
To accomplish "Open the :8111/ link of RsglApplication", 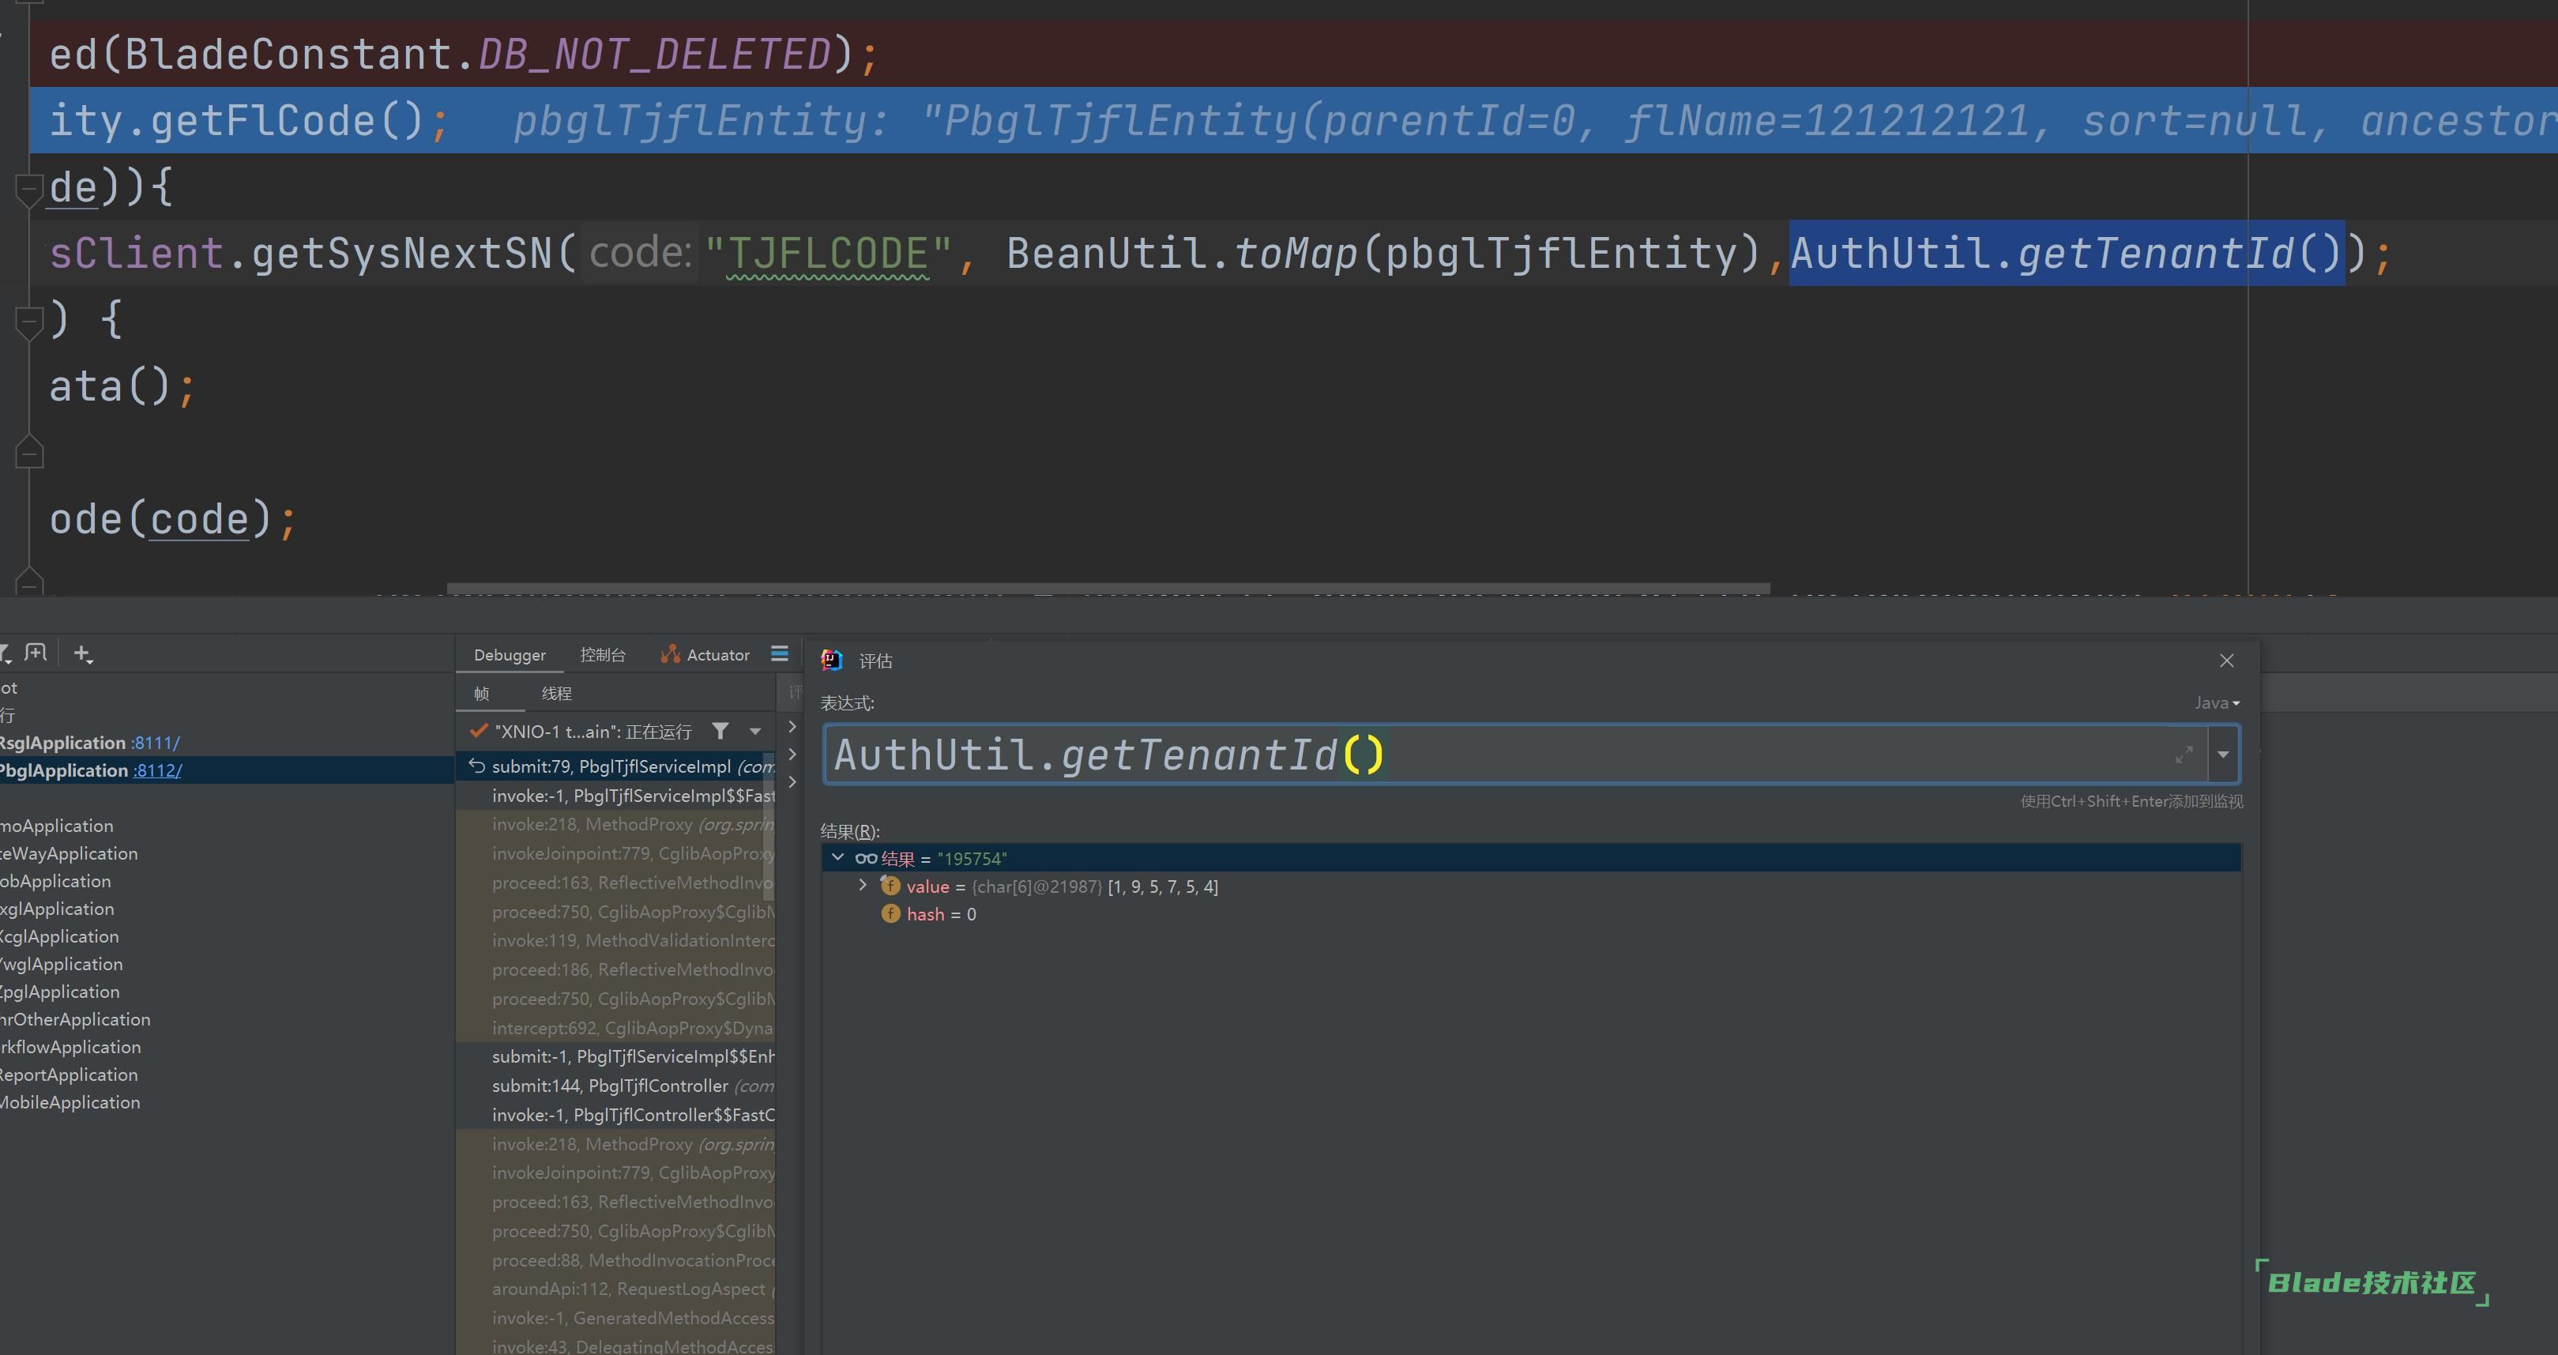I will click(x=155, y=743).
